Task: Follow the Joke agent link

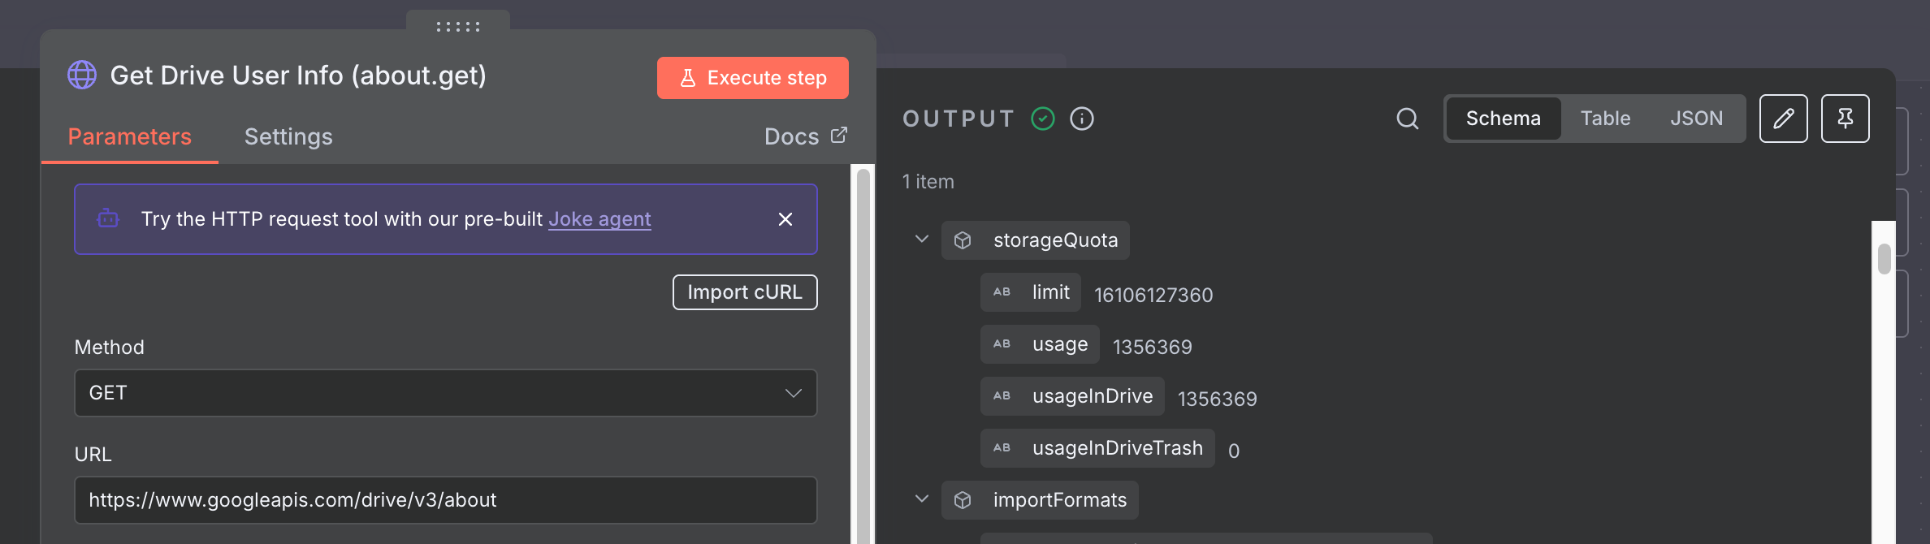Action: click(x=599, y=219)
